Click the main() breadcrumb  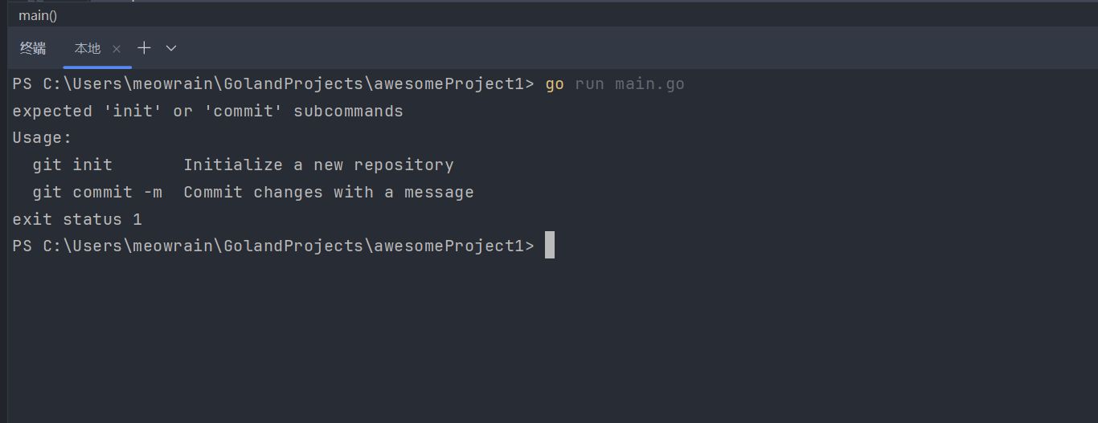(x=38, y=15)
